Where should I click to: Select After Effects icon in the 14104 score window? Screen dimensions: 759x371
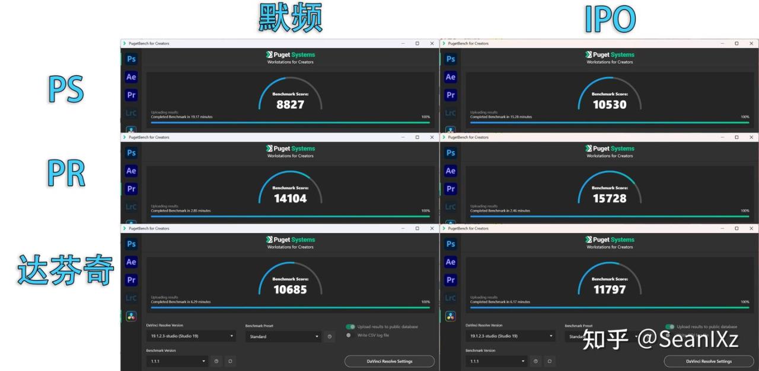(131, 171)
